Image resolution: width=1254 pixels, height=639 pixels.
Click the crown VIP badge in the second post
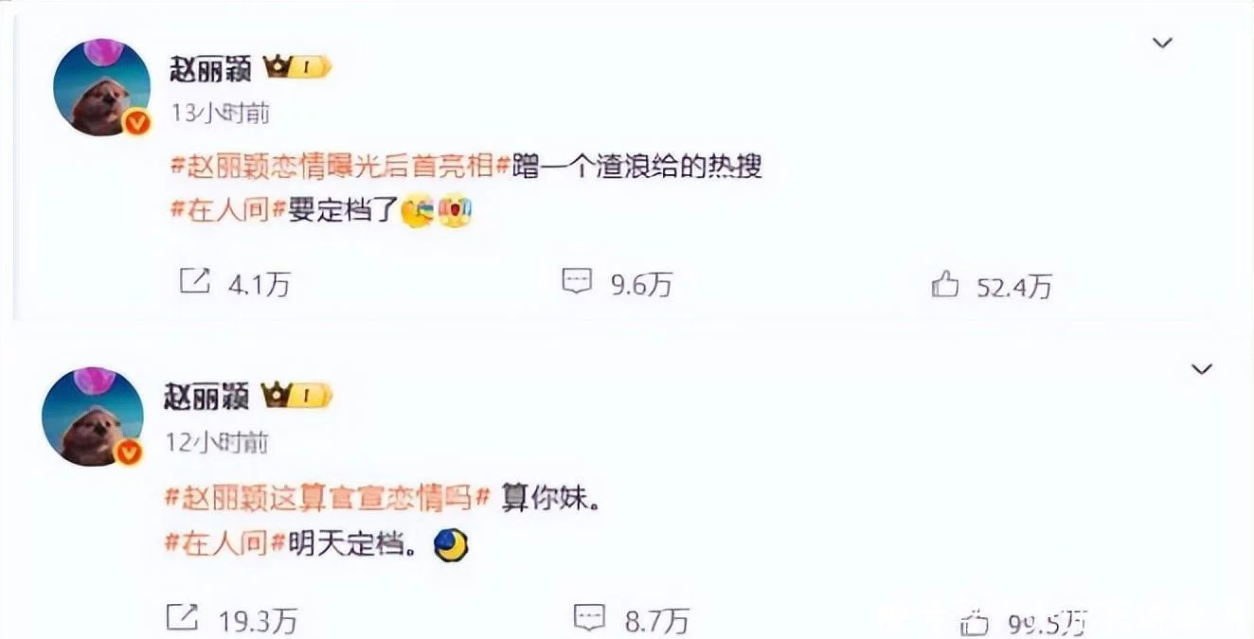pyautogui.click(x=298, y=396)
